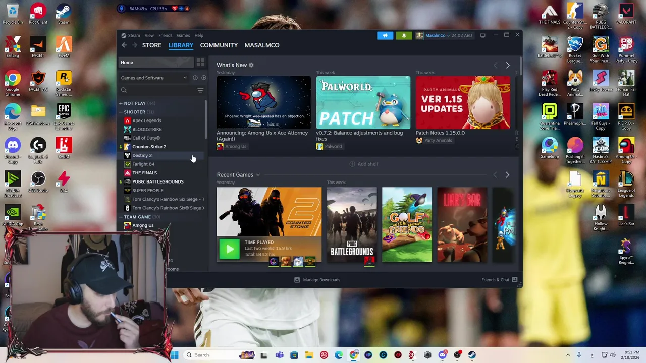The height and width of the screenshot is (363, 646).
Task: Open Epic Games Launcher desktop shortcut
Action: pyautogui.click(x=64, y=117)
